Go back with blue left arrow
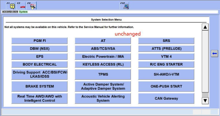This screenshot has height=116, width=220. [215, 53]
